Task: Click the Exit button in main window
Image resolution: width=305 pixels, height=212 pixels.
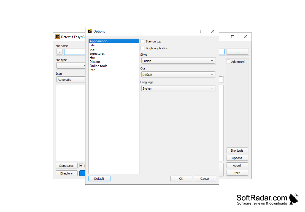Action: pos(237,173)
